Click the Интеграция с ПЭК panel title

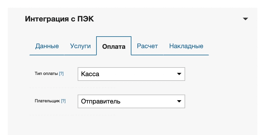click(x=59, y=19)
